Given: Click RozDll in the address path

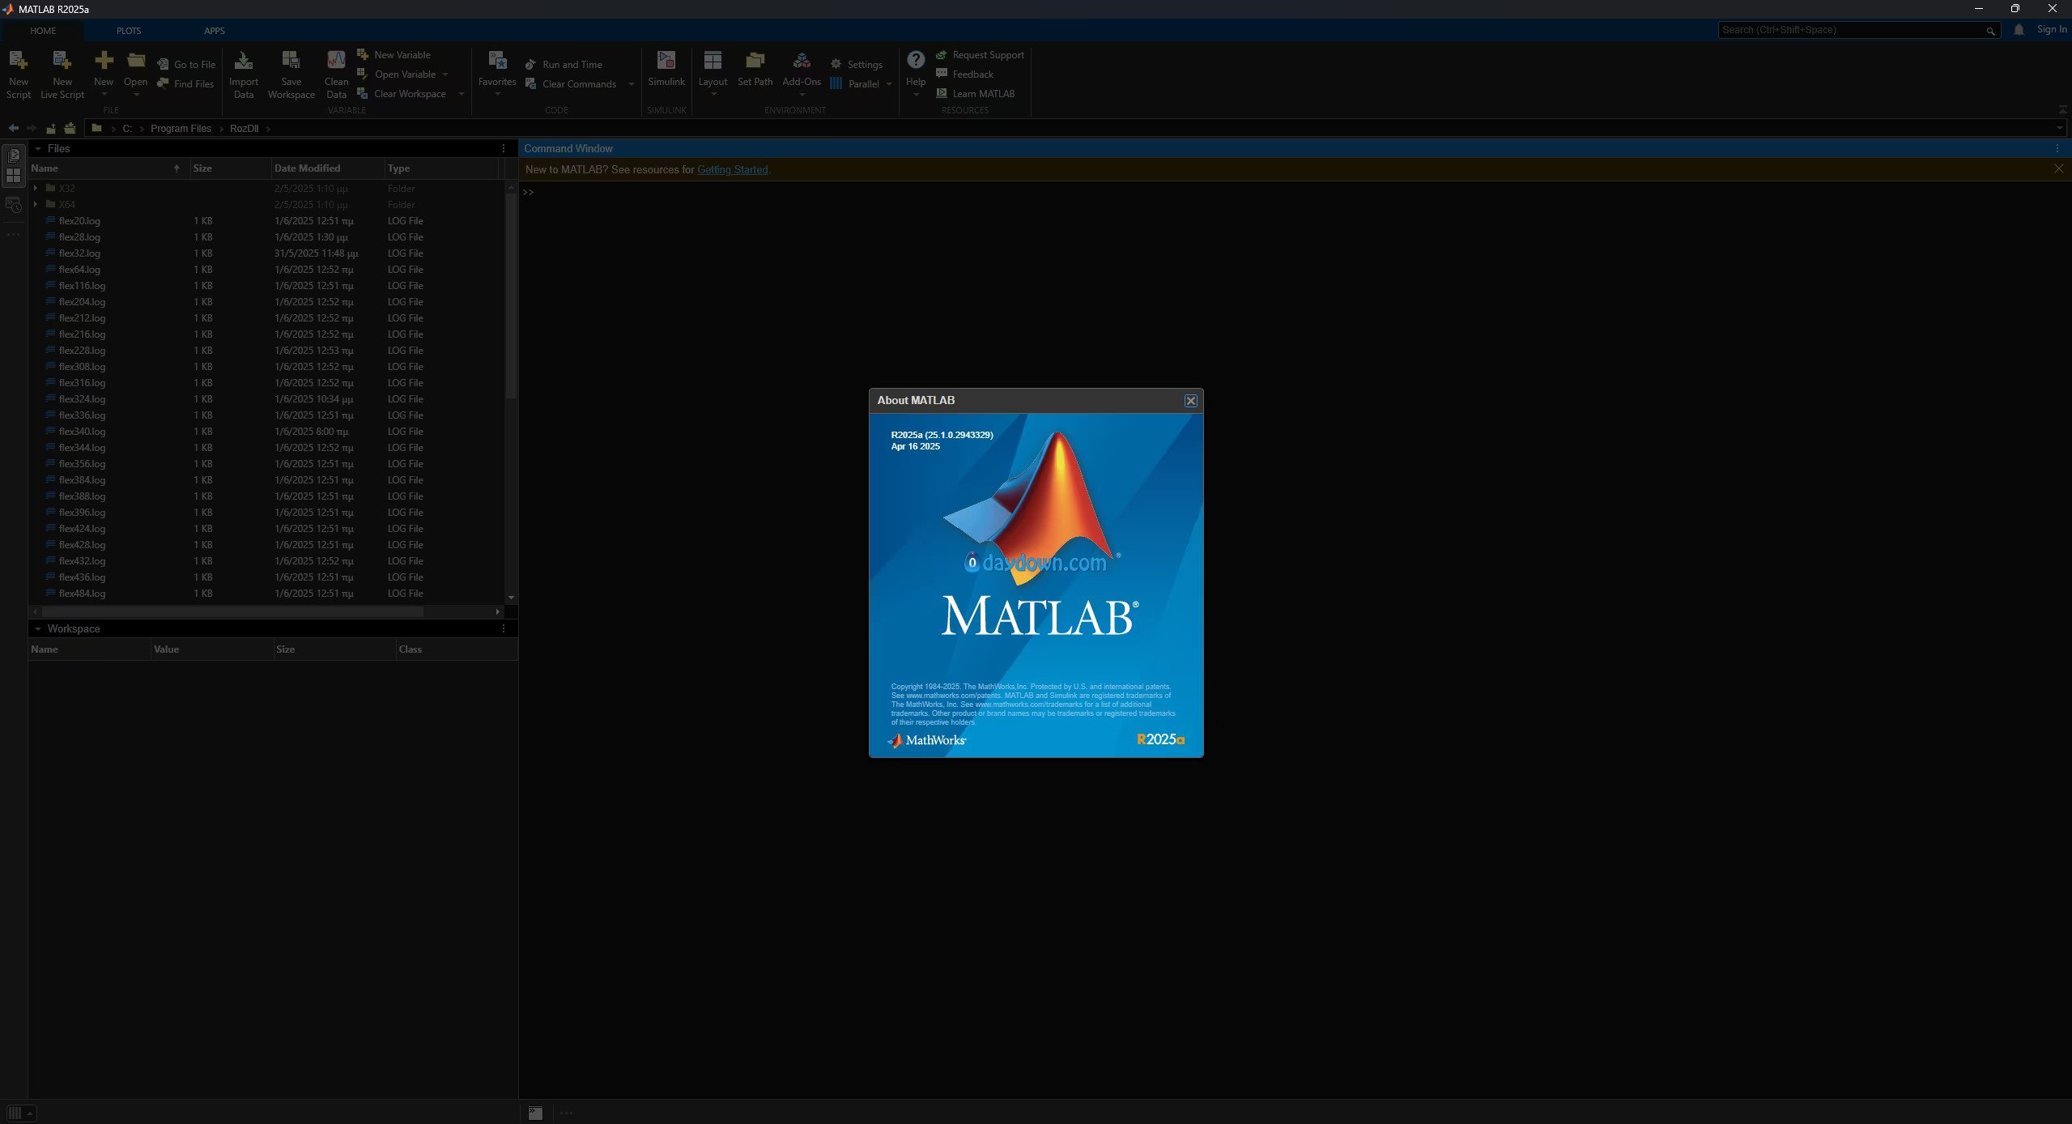Looking at the screenshot, I should pyautogui.click(x=244, y=129).
